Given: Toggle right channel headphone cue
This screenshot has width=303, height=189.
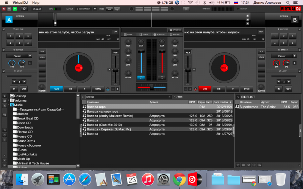Looking at the screenshot, I should (162, 77).
